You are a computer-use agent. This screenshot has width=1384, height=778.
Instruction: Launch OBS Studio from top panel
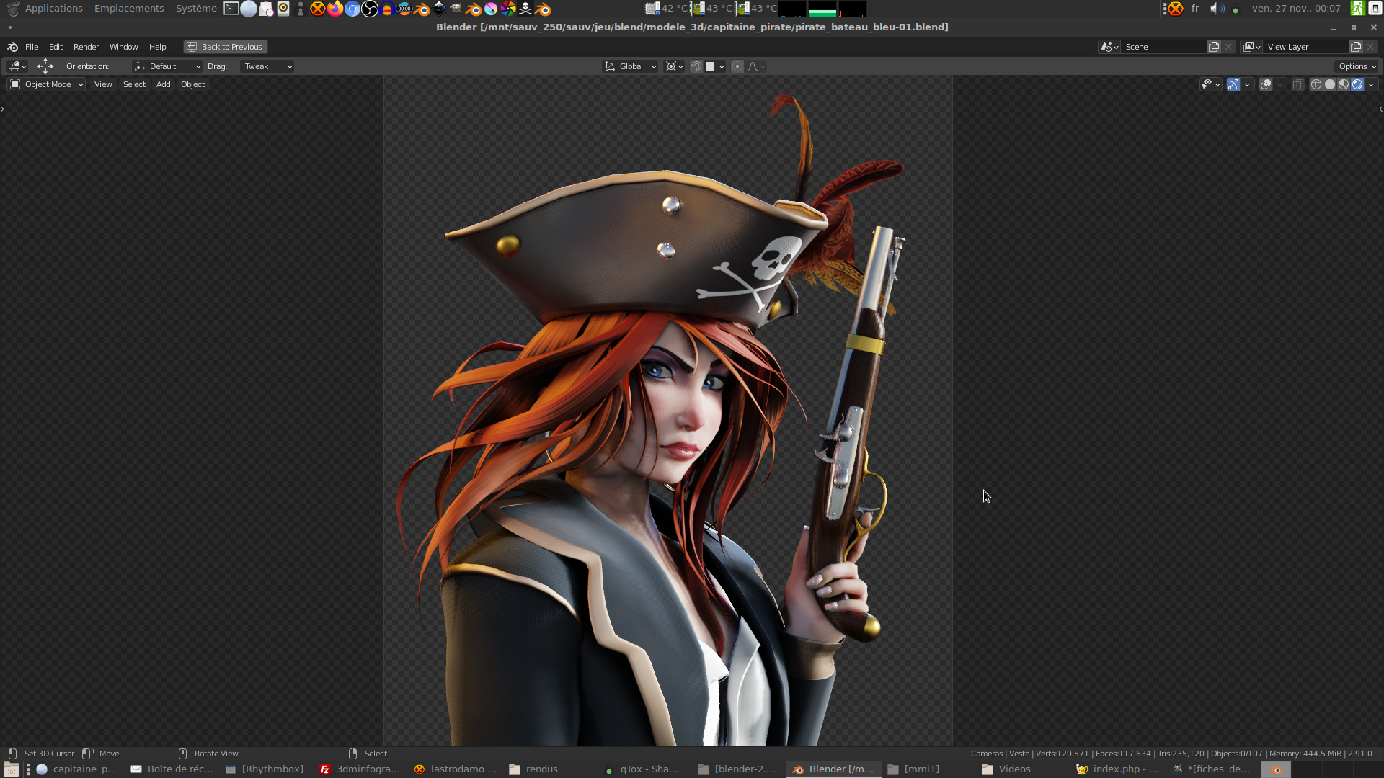coord(370,9)
